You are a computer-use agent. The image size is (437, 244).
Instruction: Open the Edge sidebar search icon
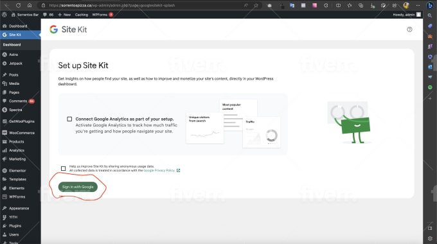point(430,15)
